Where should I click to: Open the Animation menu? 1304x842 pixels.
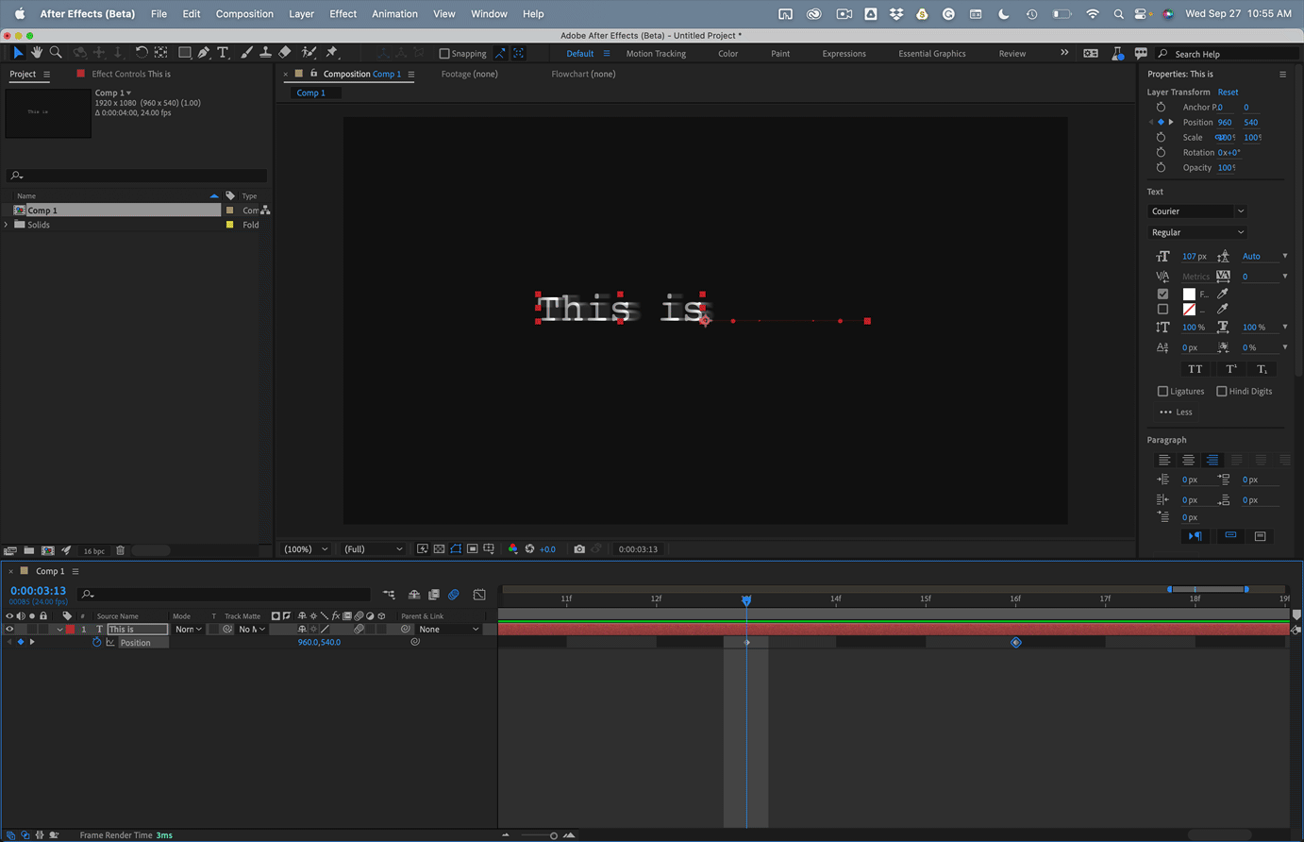point(394,14)
